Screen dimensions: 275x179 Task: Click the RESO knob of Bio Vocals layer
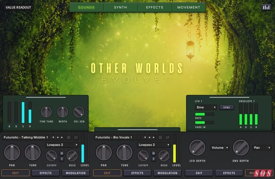(164, 156)
